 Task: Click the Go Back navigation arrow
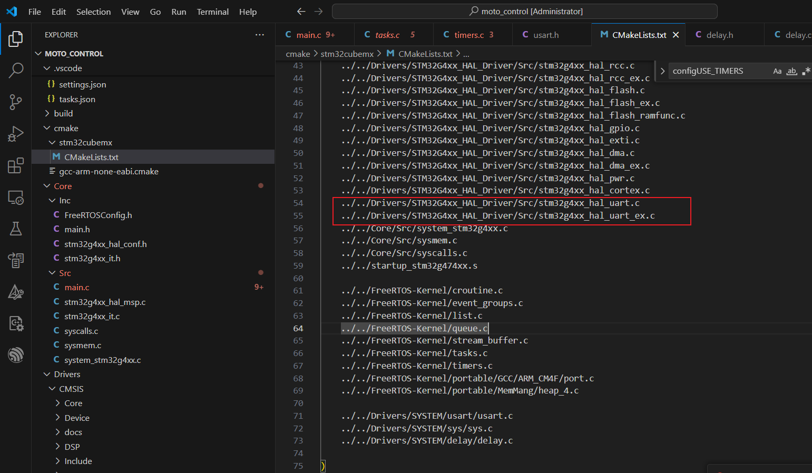[301, 11]
